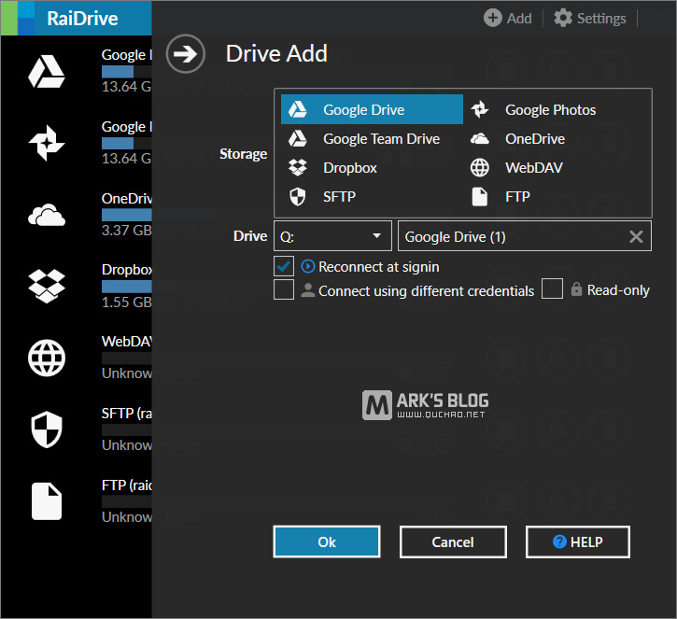This screenshot has height=619, width=677.
Task: Uncheck the Reconnect at signin checkbox
Action: [x=284, y=266]
